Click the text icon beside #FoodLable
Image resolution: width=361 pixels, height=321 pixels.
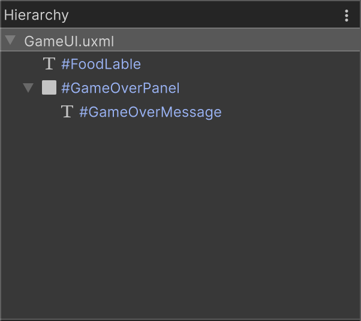tap(49, 64)
